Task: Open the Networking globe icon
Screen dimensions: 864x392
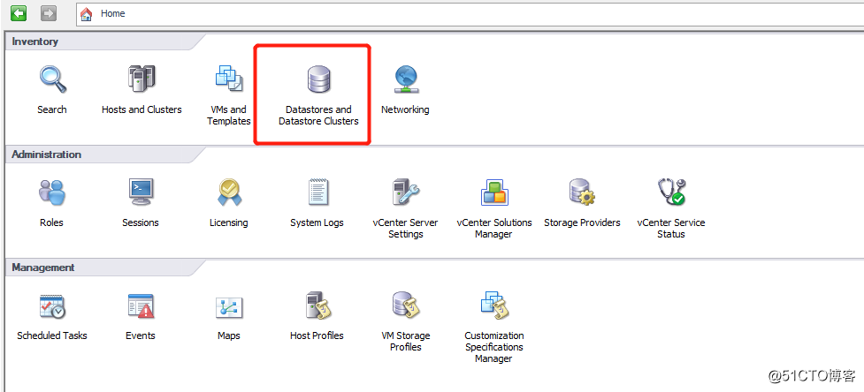Action: click(x=406, y=79)
